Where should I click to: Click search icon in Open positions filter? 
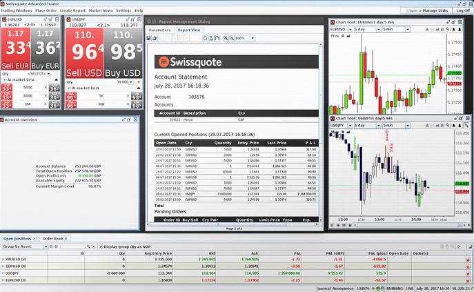pyautogui.click(x=88, y=246)
